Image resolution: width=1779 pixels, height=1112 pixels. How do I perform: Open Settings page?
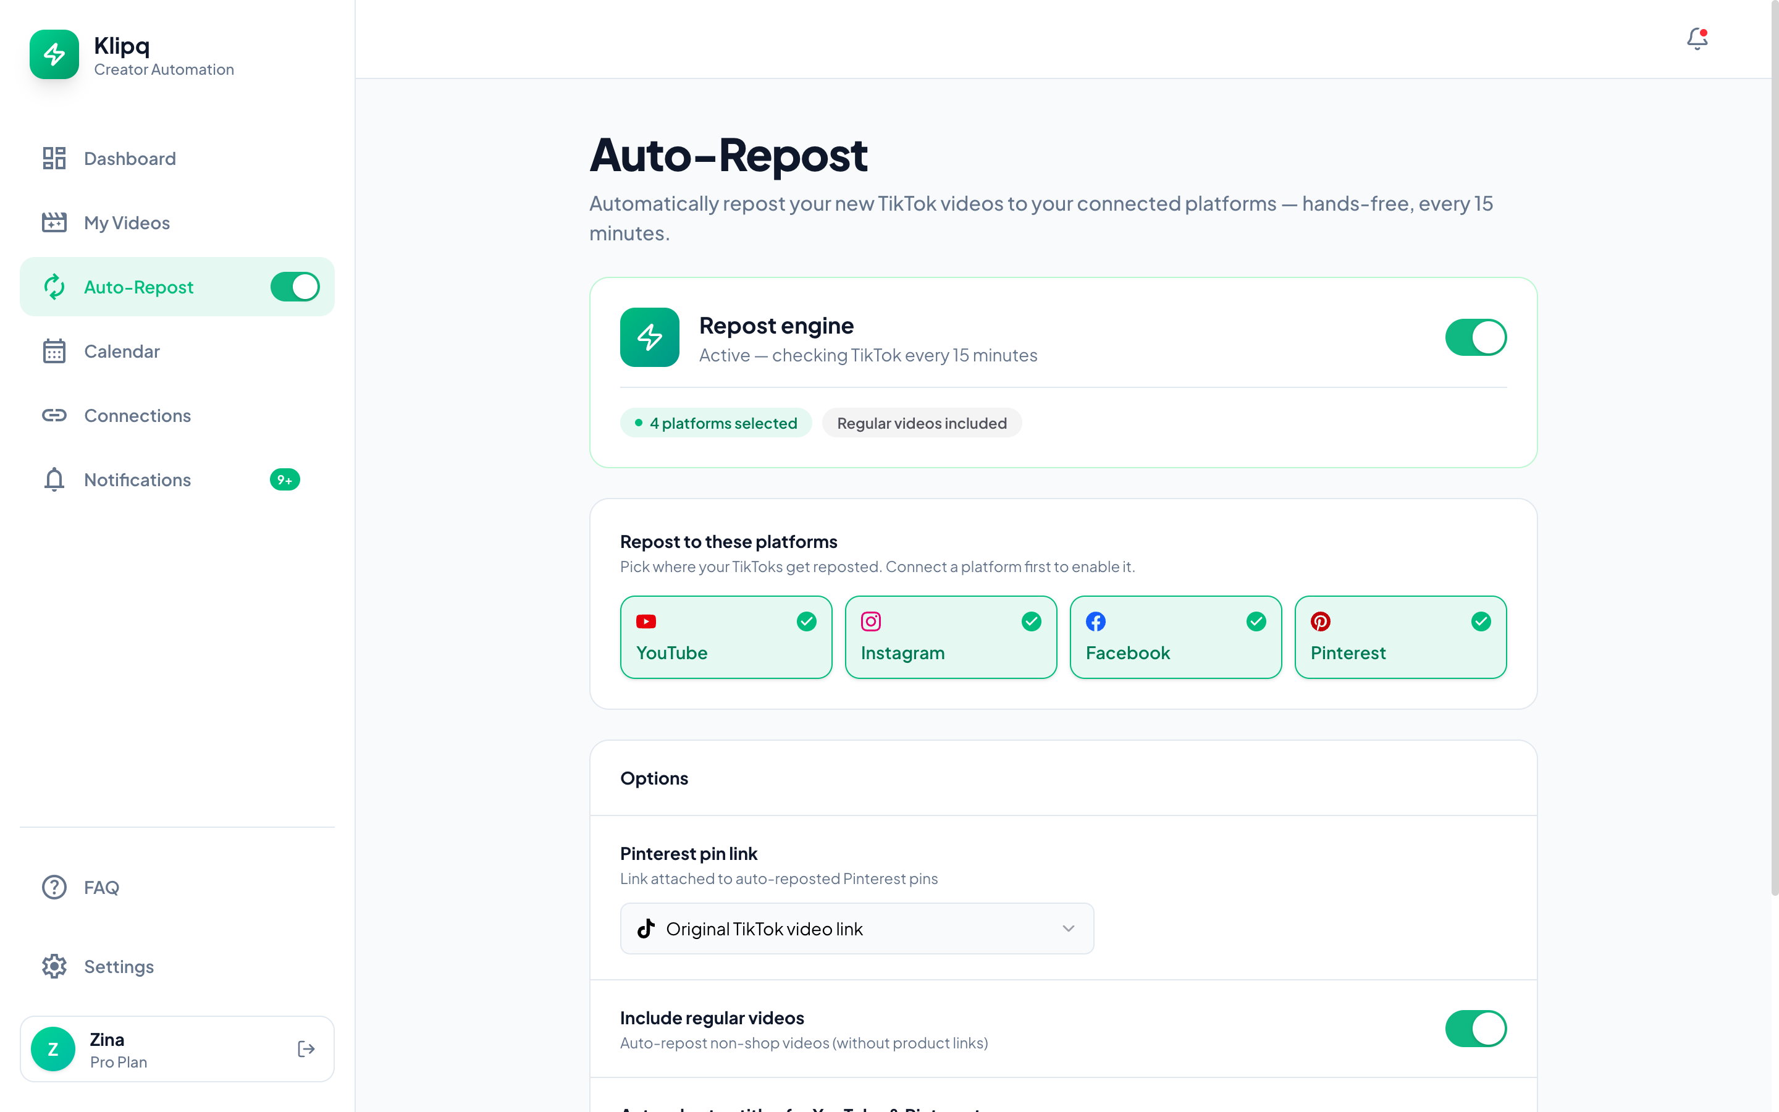pyautogui.click(x=177, y=966)
